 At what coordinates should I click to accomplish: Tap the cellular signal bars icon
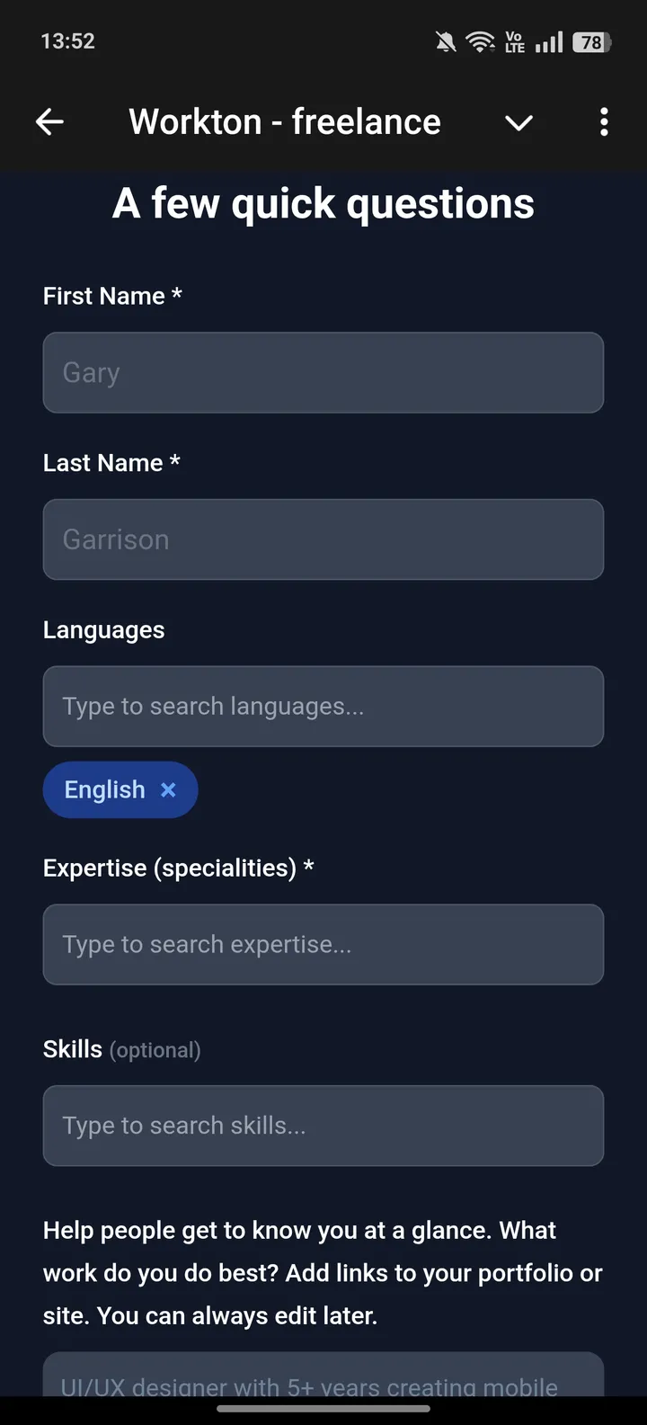549,41
